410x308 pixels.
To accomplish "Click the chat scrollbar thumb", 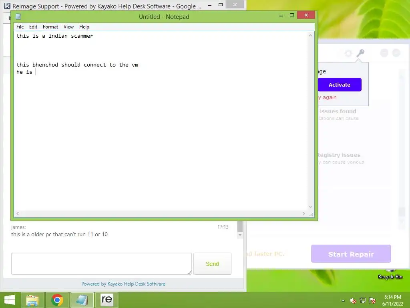I will [240, 227].
